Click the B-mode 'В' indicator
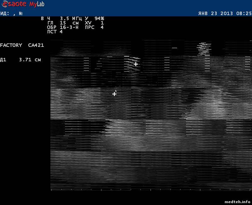 pos(42,19)
